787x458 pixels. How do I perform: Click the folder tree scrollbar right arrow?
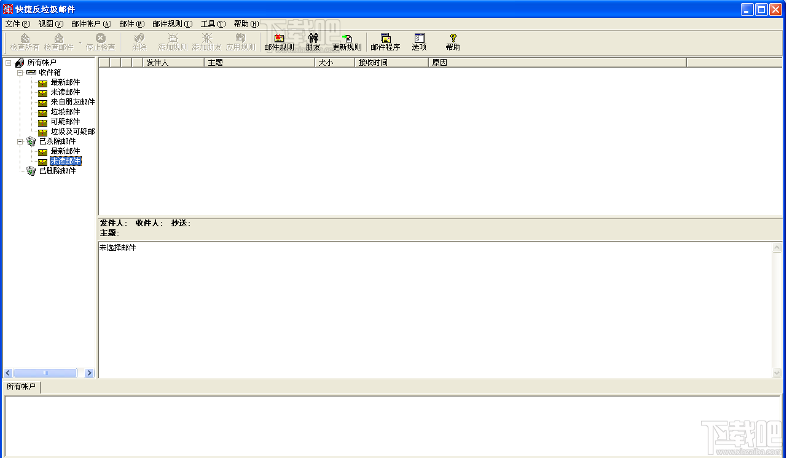click(x=89, y=373)
